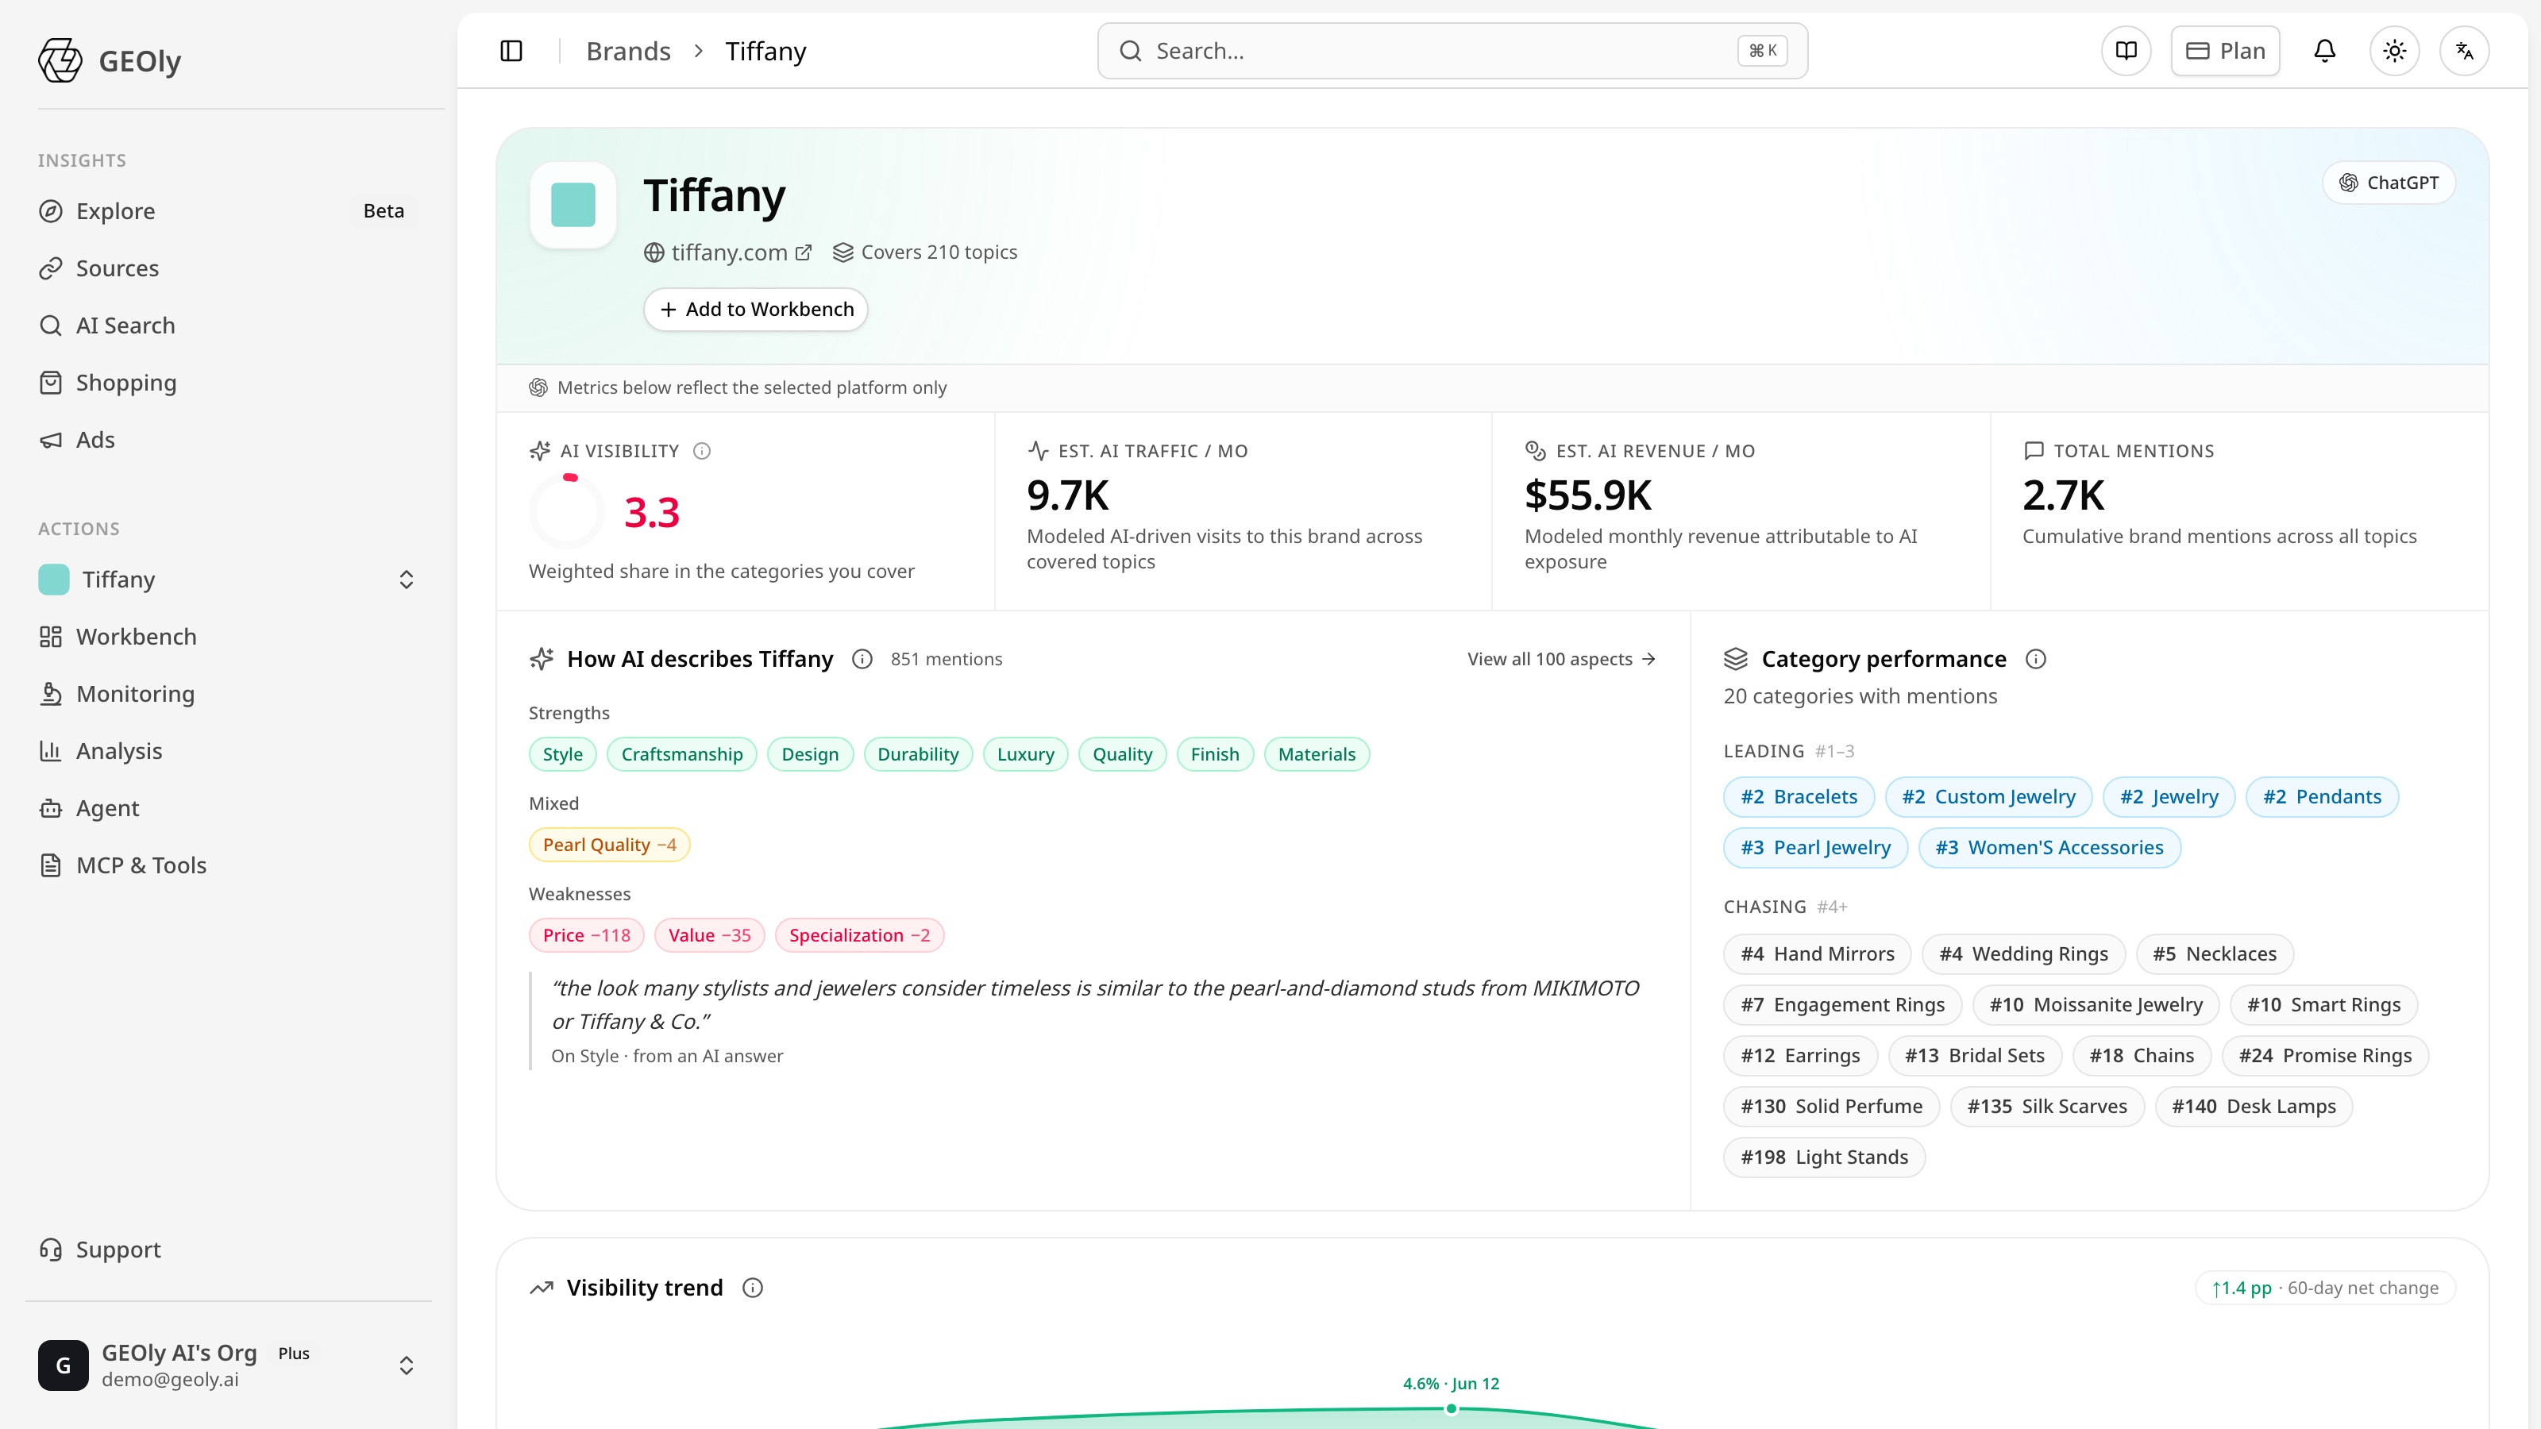Click the Plan button
Image resolution: width=2541 pixels, height=1429 pixels.
[2225, 50]
